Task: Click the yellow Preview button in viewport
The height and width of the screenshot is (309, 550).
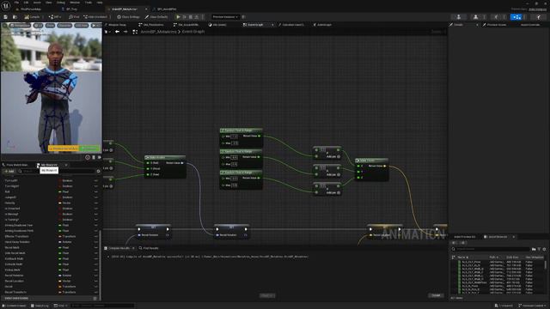Action: tap(64, 148)
